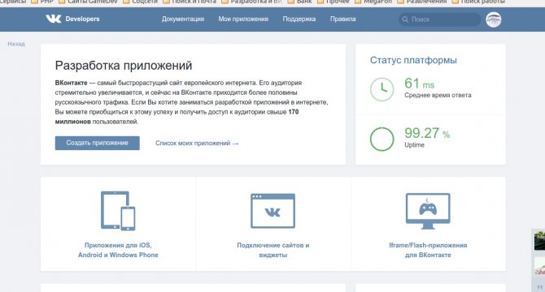This screenshot has width=545, height=292.
Task: Click the Разработка приложений heading
Action: click(124, 66)
